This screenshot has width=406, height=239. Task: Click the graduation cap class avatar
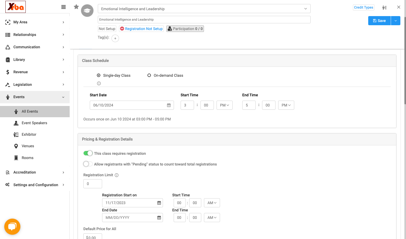[x=87, y=11]
